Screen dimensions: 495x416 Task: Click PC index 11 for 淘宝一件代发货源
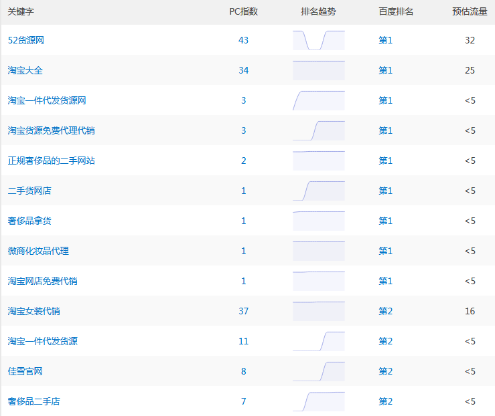click(243, 341)
